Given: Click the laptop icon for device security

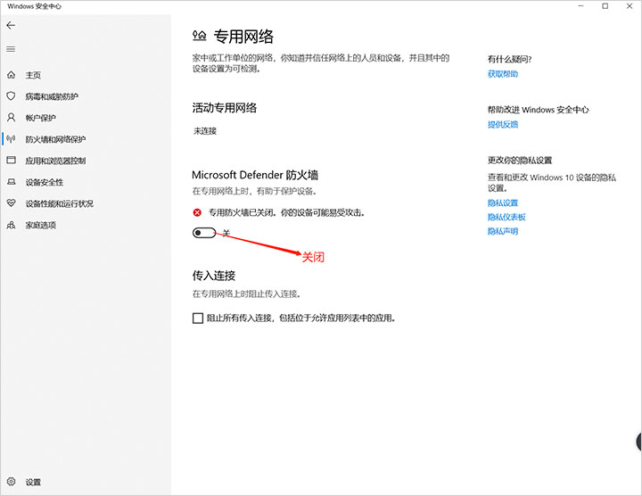Looking at the screenshot, I should pos(11,182).
